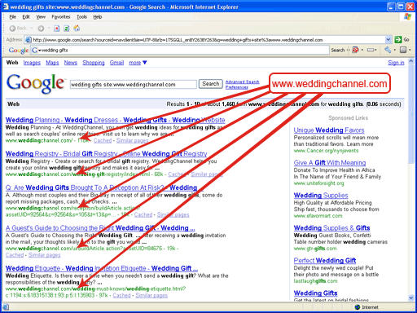Click the Search button beside the Google query box
Screen dimensions: 417x313
[x=211, y=84]
